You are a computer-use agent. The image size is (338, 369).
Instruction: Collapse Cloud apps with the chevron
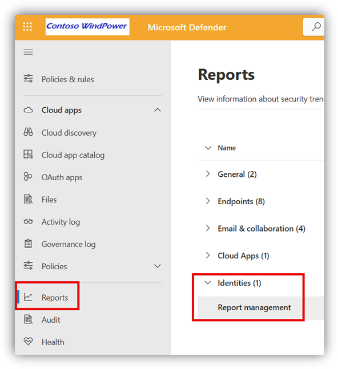(158, 110)
